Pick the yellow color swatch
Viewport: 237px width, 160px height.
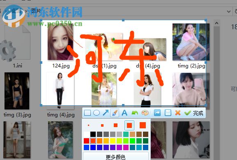pos(113,141)
